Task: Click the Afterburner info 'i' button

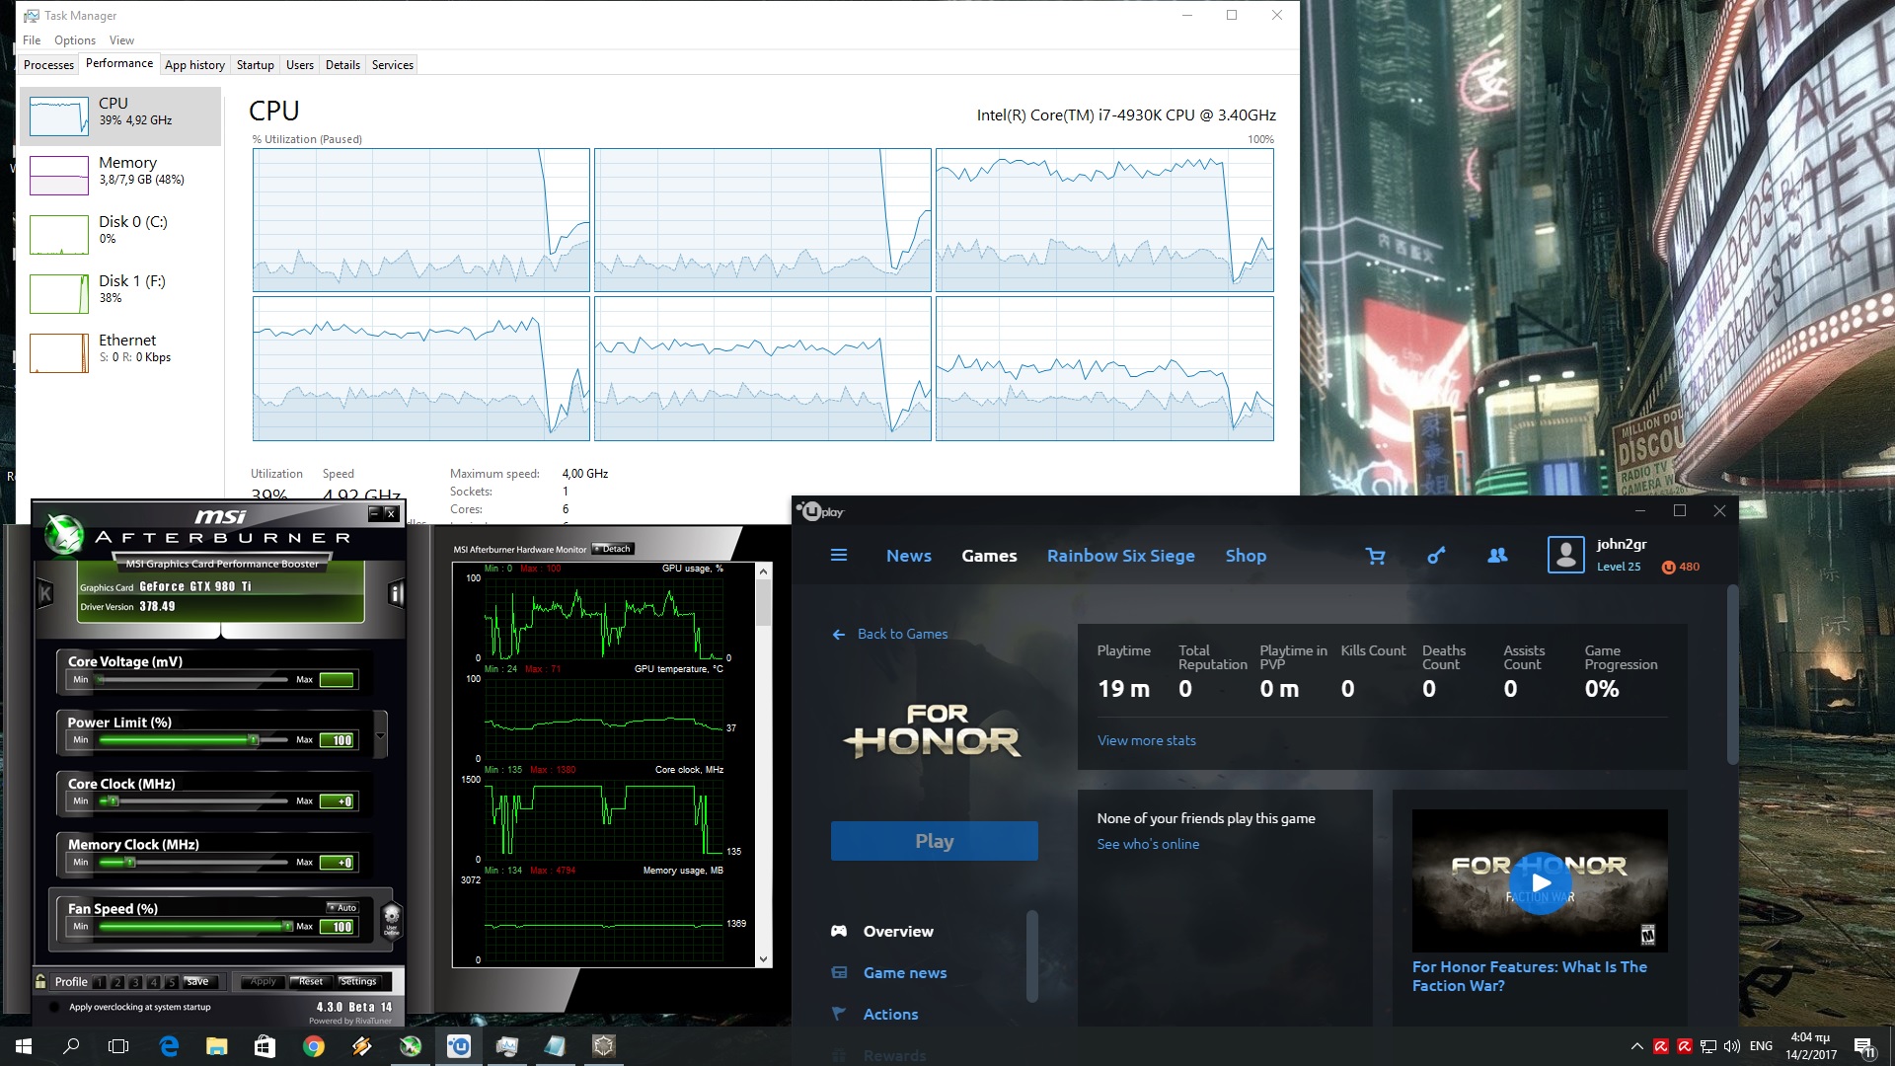Action: tap(396, 593)
